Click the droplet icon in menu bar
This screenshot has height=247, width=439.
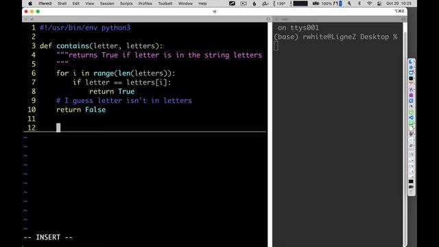(x=254, y=3)
